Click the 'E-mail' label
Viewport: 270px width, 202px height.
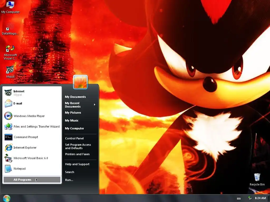18,103
